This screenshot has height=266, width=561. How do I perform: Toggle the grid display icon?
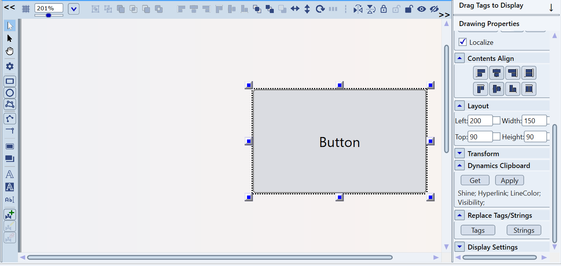[x=26, y=9]
